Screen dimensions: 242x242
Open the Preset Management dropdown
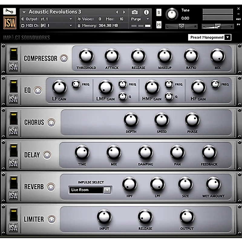[x=210, y=37]
